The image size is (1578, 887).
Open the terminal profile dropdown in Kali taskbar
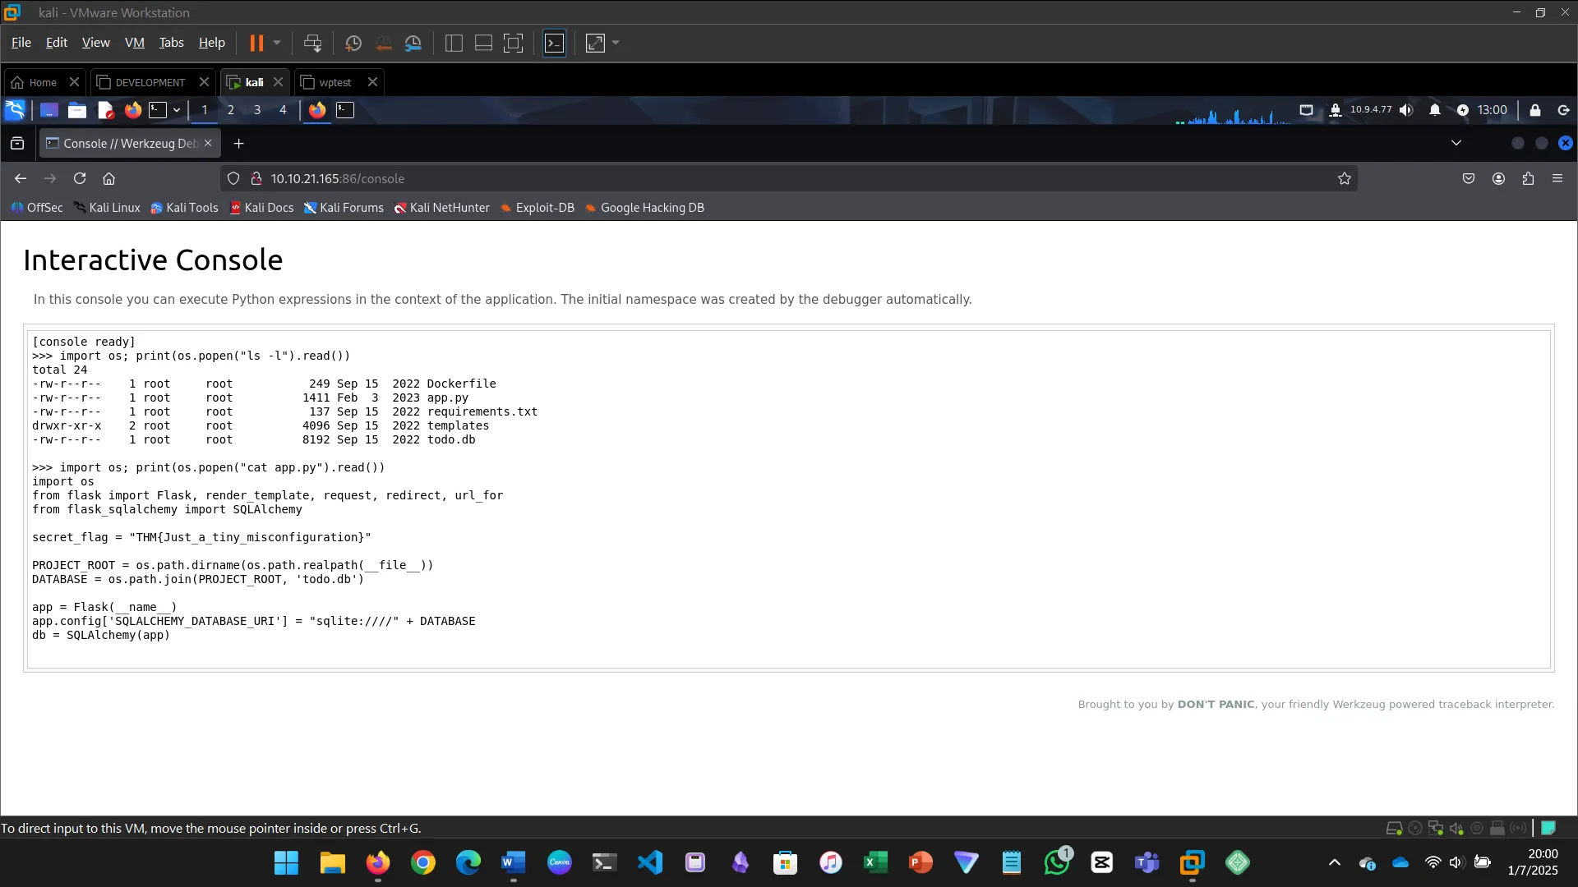point(176,109)
